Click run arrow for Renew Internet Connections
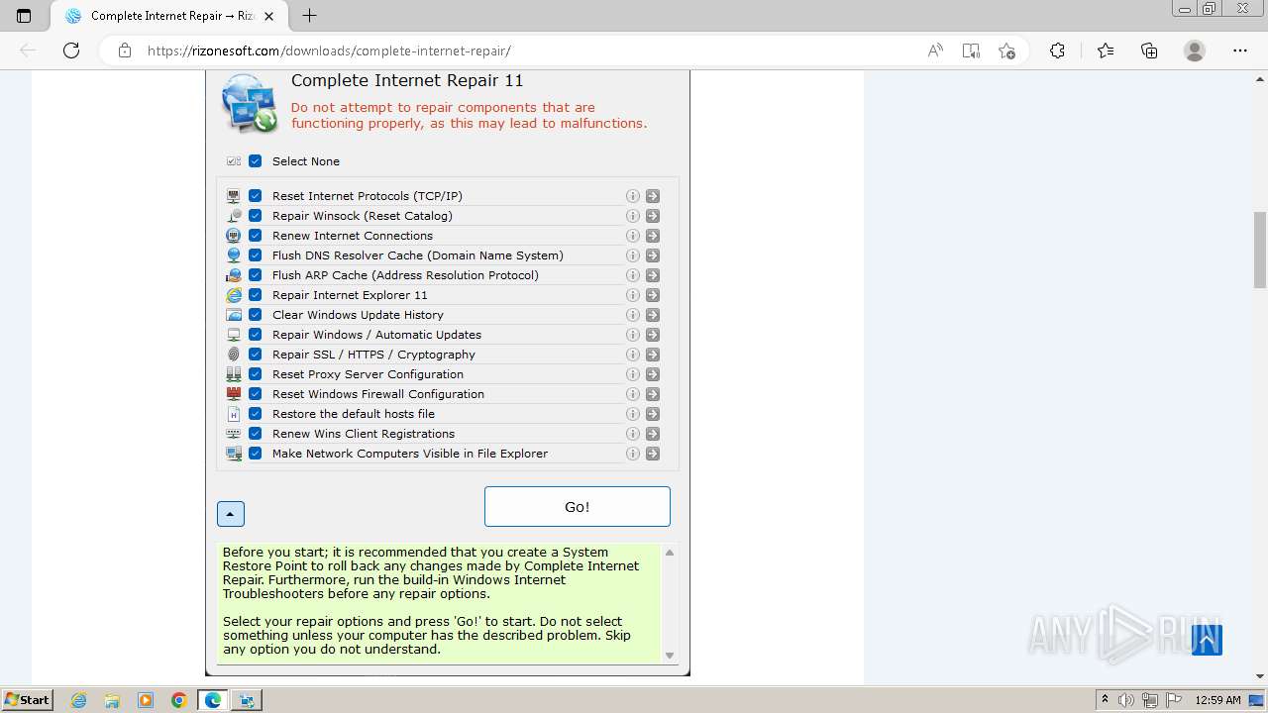1268x713 pixels. click(x=653, y=236)
